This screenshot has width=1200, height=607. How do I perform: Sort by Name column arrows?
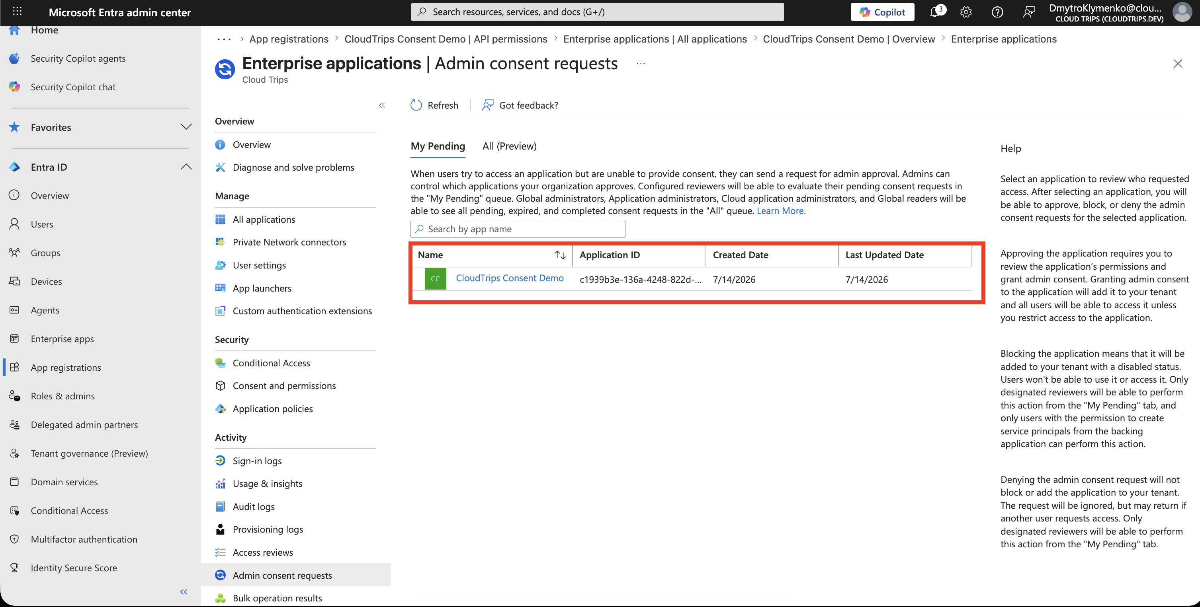pyautogui.click(x=560, y=255)
